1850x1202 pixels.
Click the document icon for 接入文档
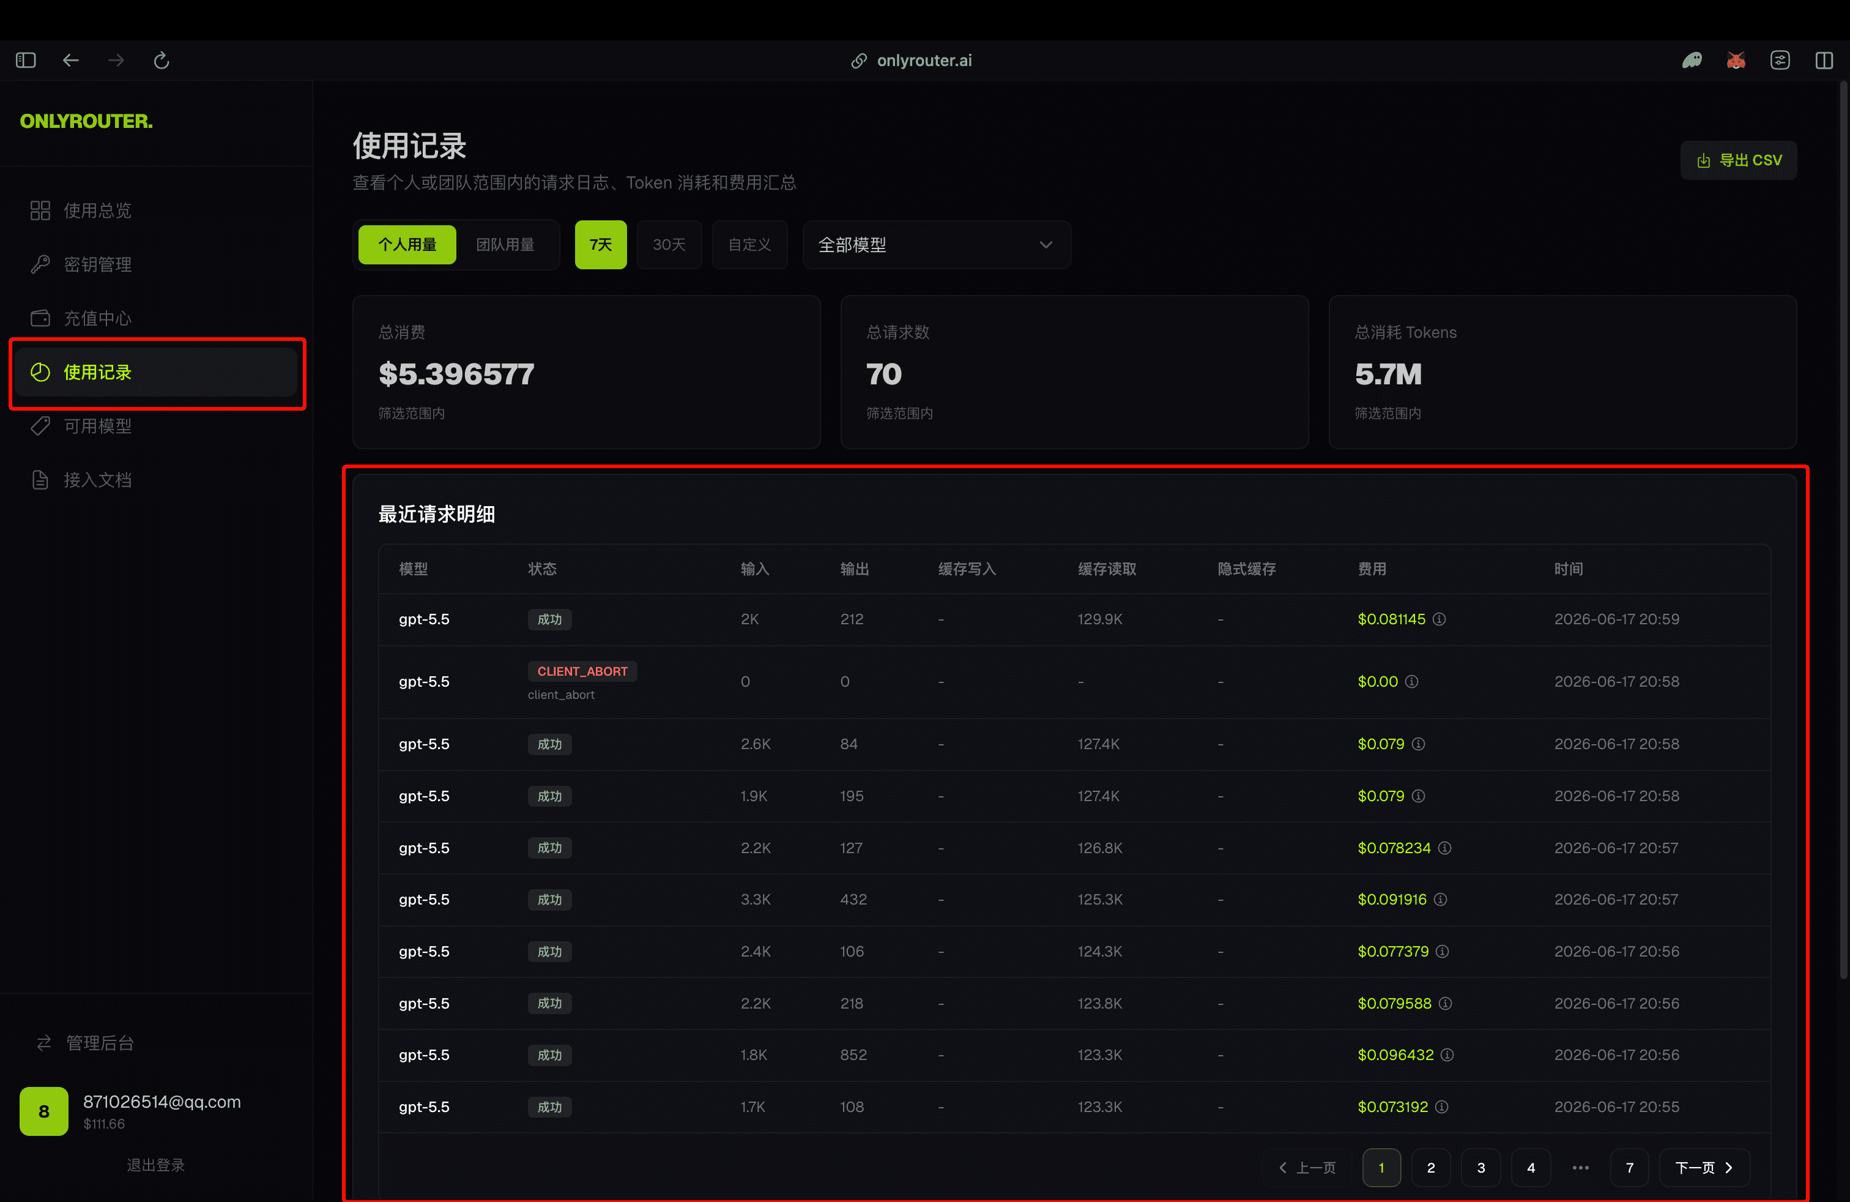[x=40, y=480]
